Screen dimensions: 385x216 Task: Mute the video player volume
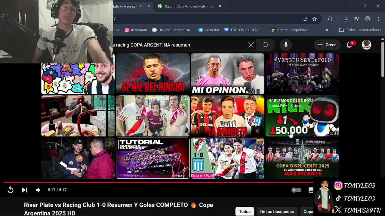[38, 190]
